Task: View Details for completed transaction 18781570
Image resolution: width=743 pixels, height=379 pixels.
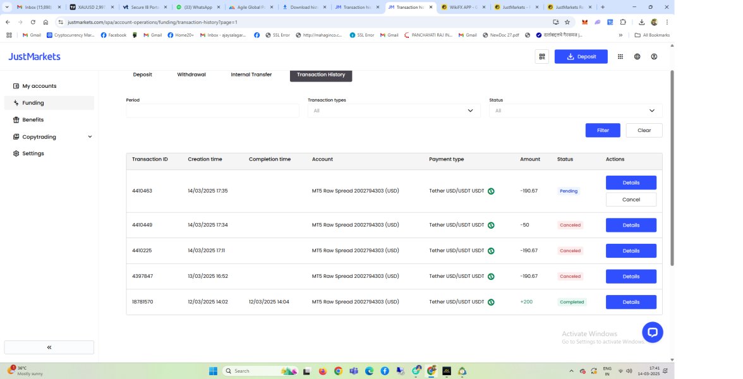Action: pos(631,302)
